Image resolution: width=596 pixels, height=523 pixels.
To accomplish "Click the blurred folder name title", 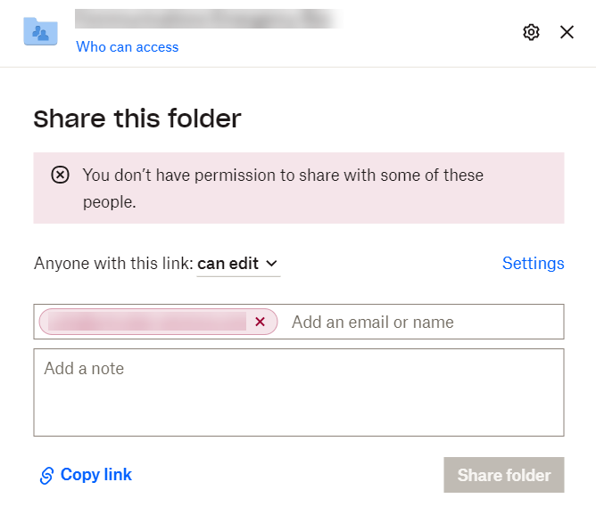I will point(207,19).
